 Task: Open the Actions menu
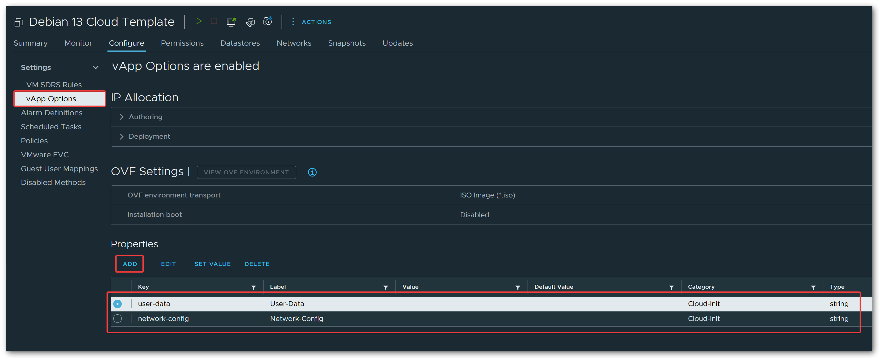[x=312, y=22]
